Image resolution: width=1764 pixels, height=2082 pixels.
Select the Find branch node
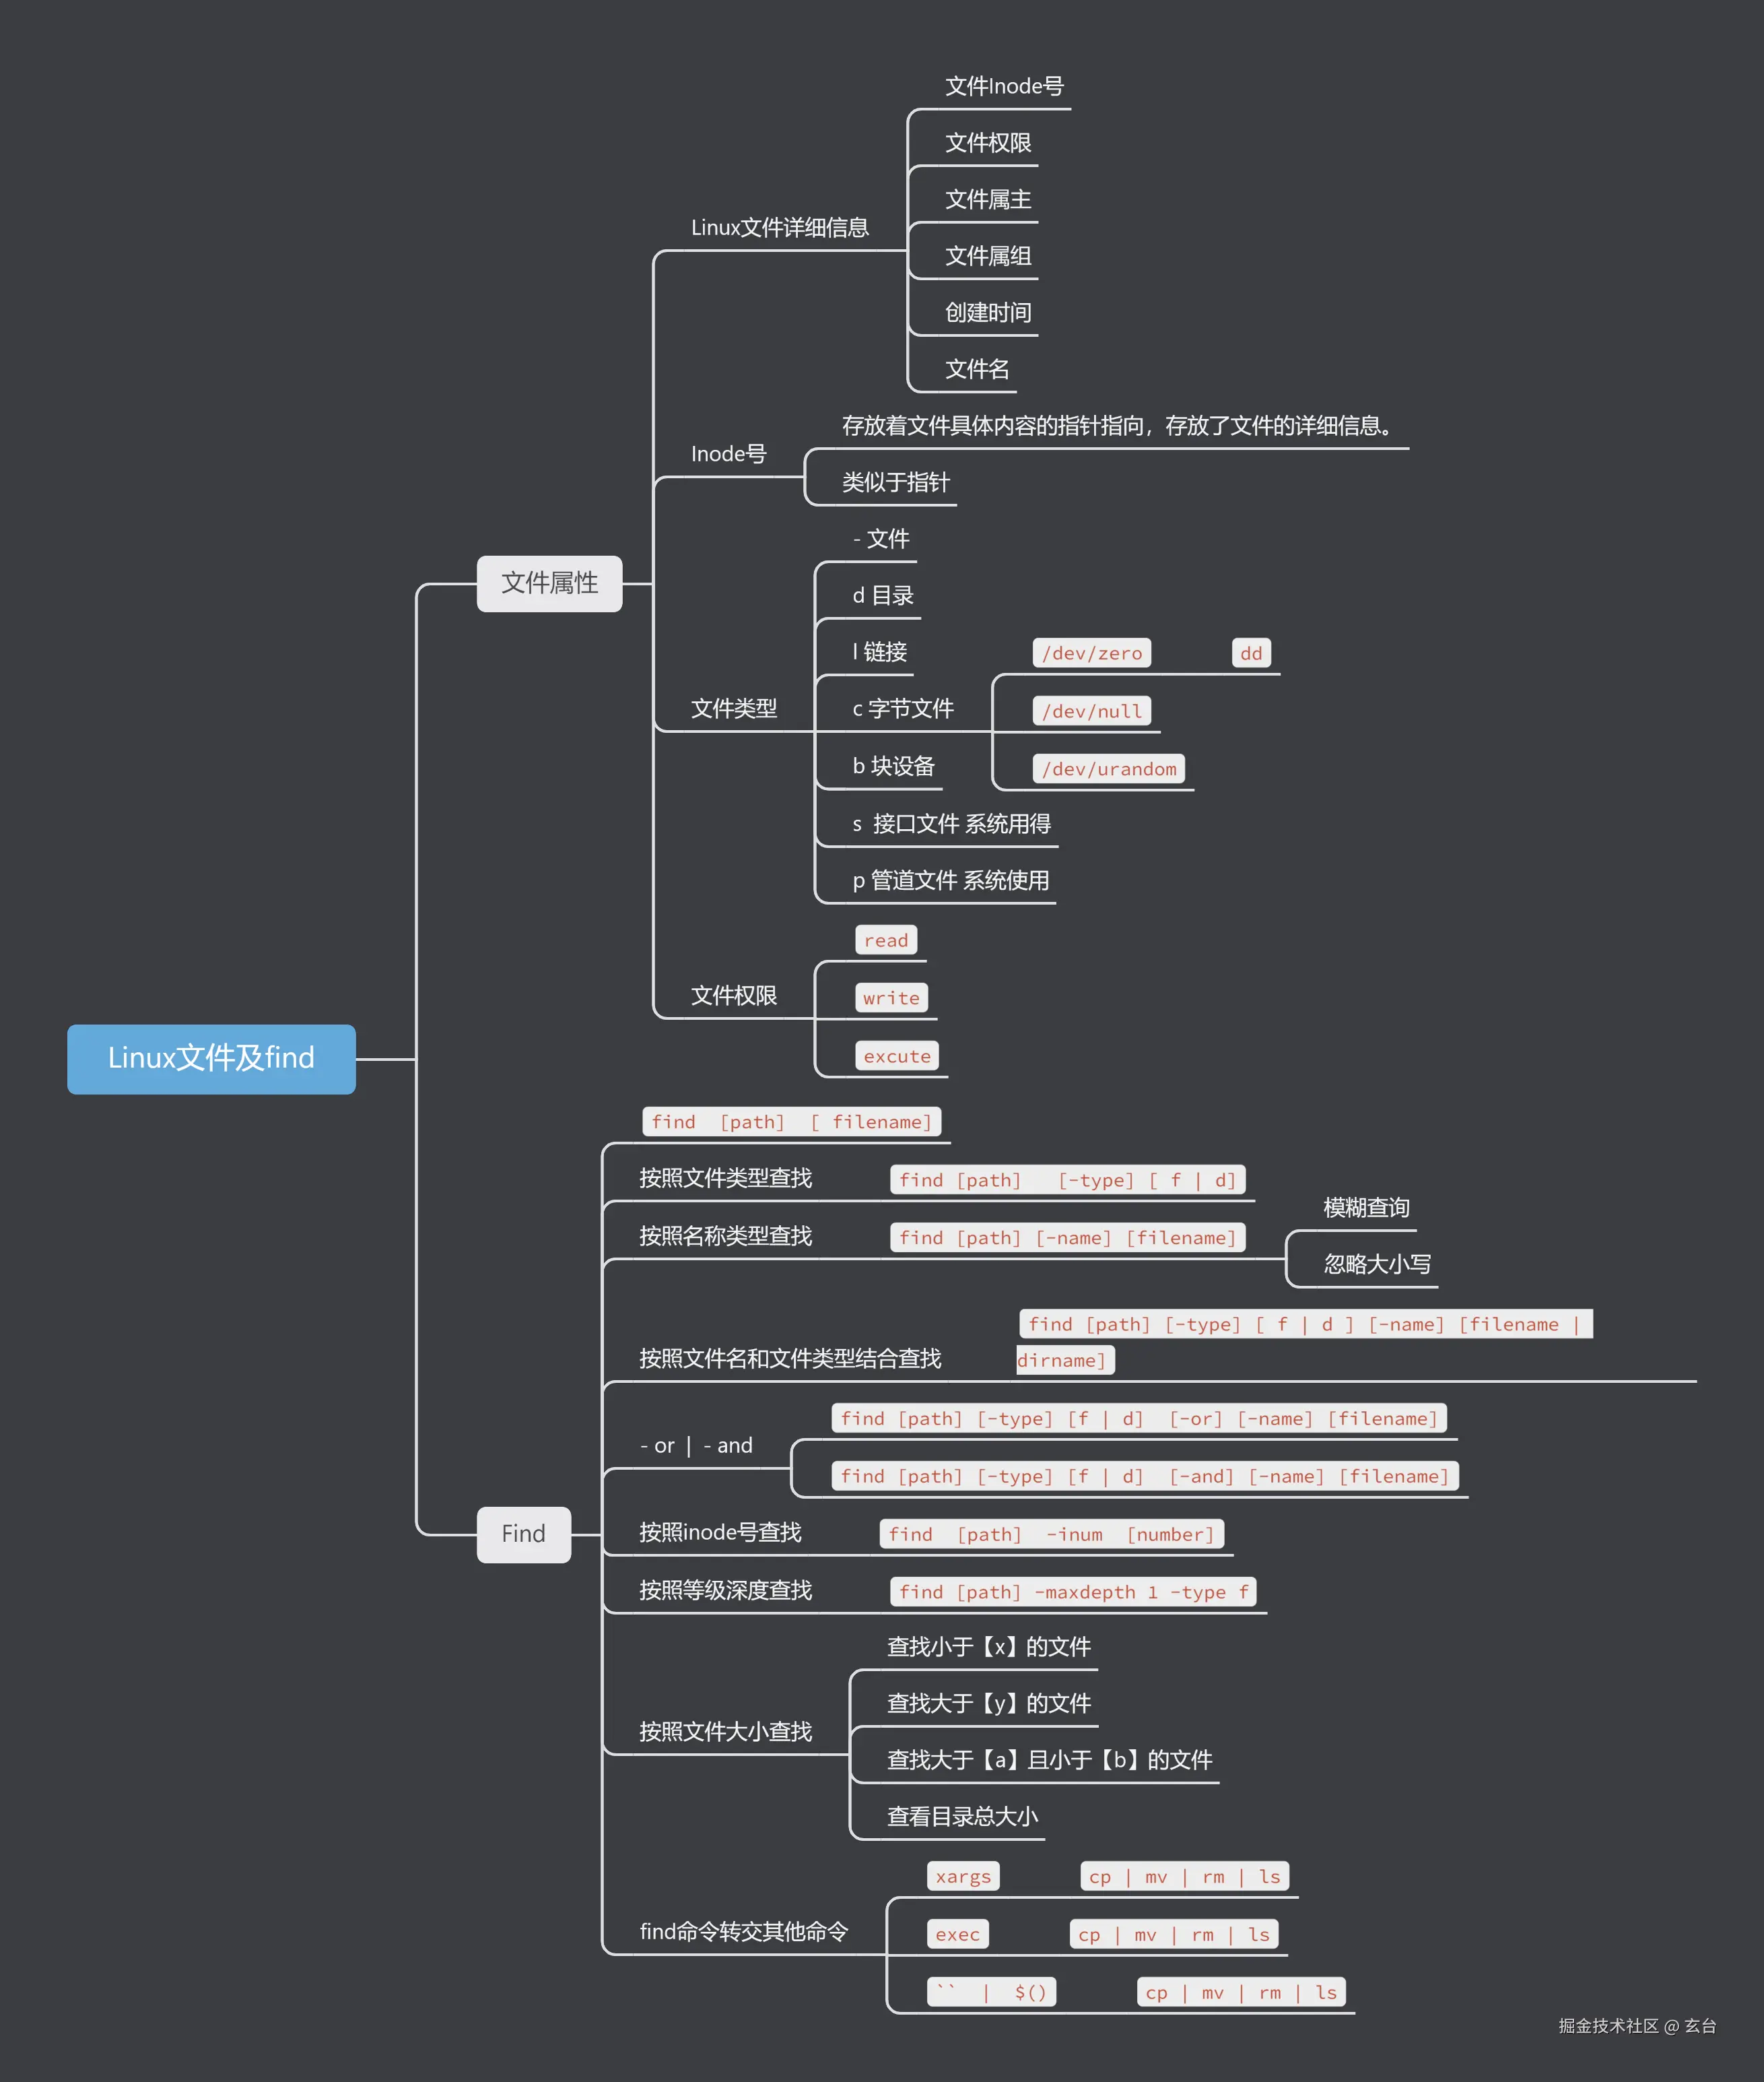coord(523,1534)
